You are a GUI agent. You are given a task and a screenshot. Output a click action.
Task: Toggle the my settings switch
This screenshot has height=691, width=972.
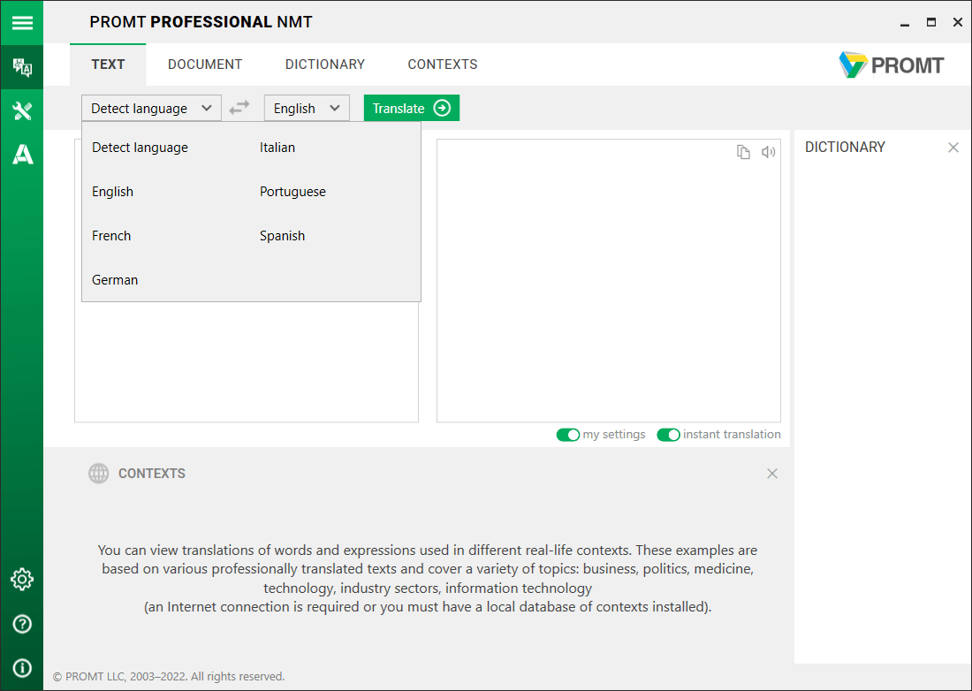(568, 435)
